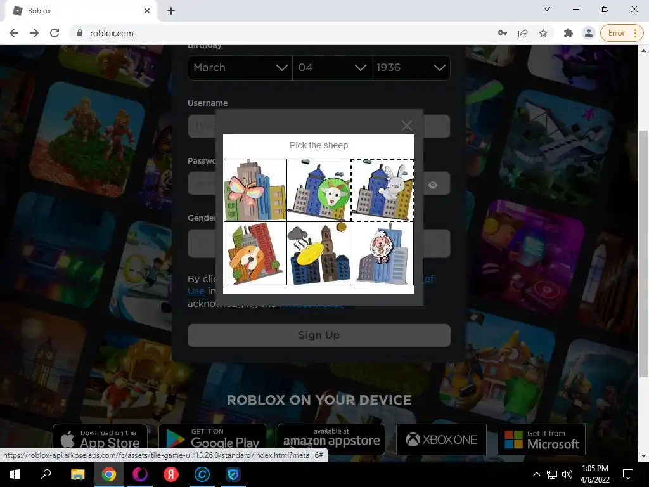This screenshot has width=649, height=487.
Task: Open network status tray icon
Action: 552,474
